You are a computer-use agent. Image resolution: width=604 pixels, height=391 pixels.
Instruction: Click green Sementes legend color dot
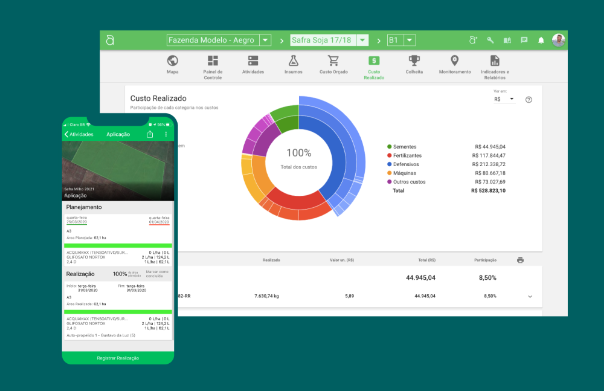(x=390, y=147)
